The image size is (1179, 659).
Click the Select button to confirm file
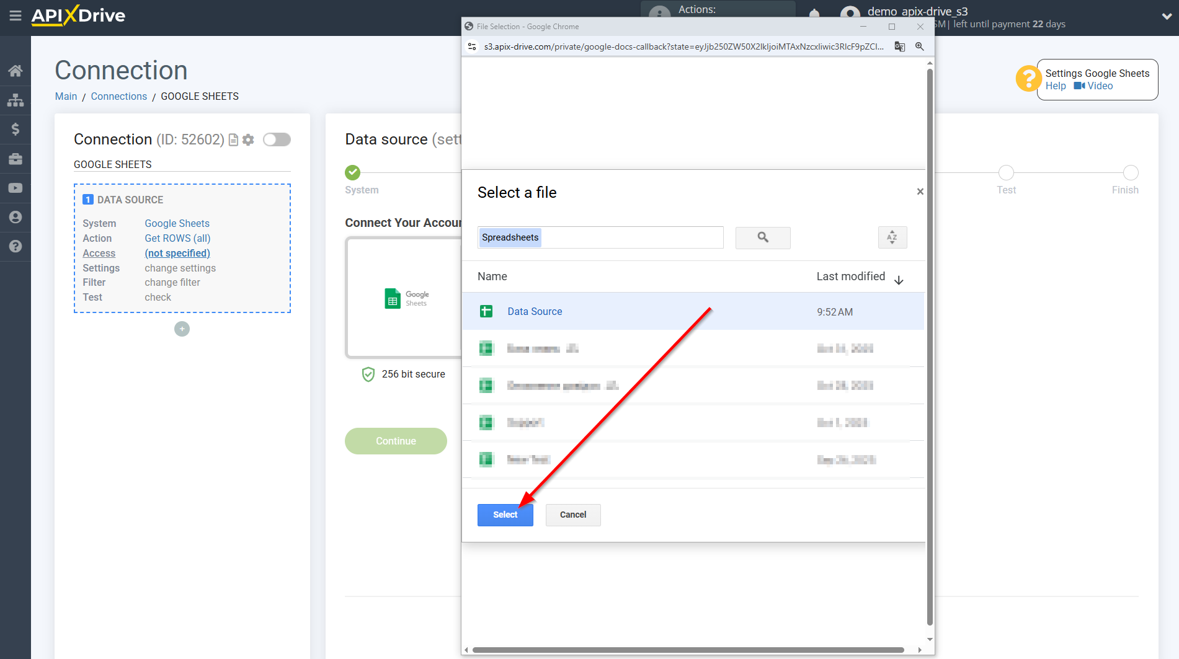[505, 515]
